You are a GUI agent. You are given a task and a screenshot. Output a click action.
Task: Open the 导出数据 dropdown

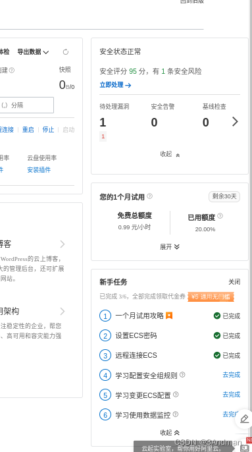pos(33,52)
